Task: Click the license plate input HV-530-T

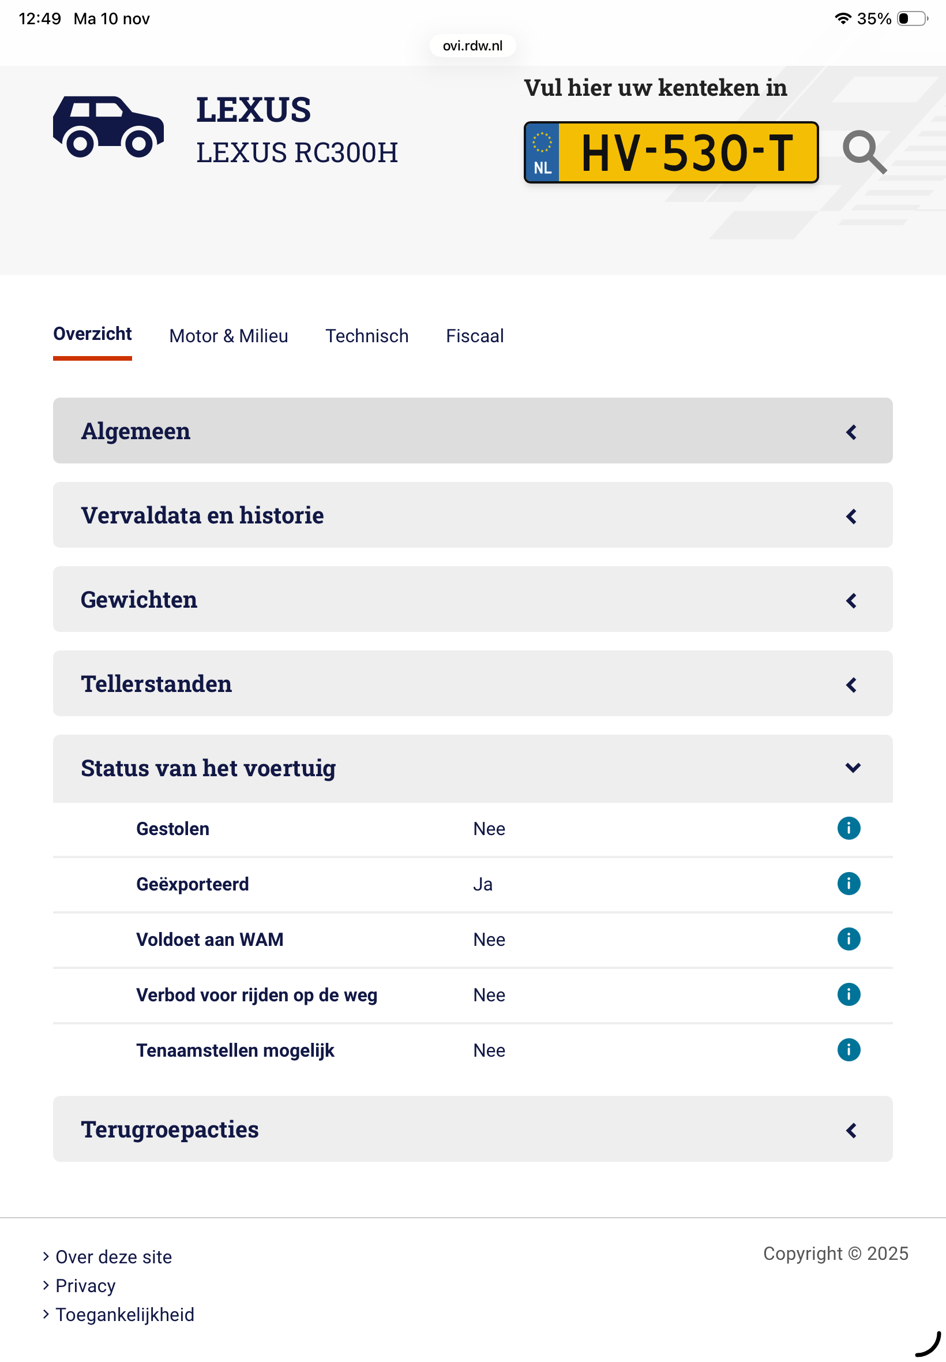Action: [x=687, y=153]
